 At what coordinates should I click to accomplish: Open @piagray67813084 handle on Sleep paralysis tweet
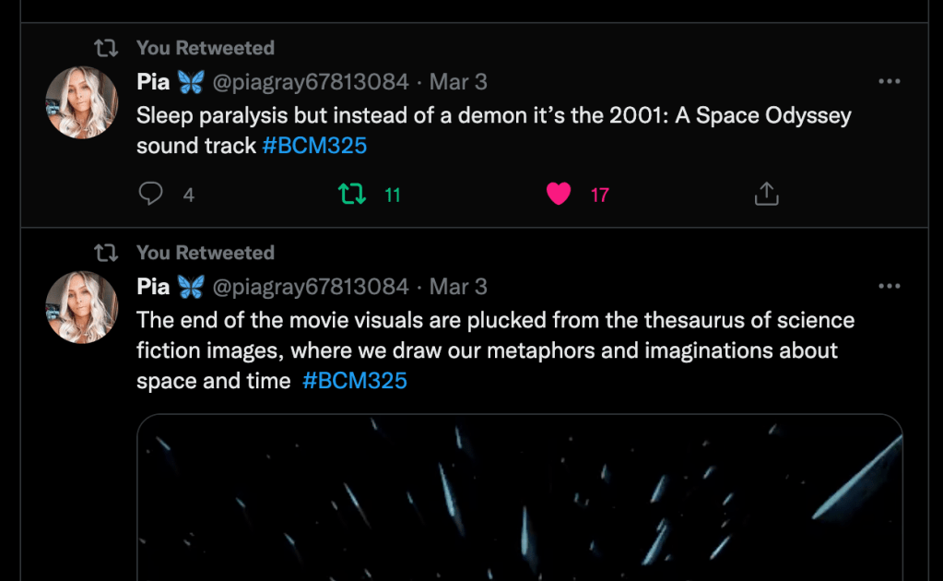click(311, 82)
